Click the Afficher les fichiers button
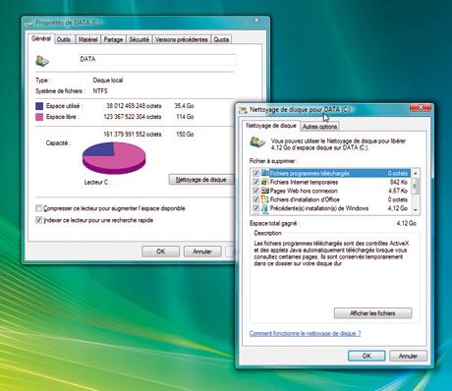This screenshot has height=391, width=452. coord(372,313)
